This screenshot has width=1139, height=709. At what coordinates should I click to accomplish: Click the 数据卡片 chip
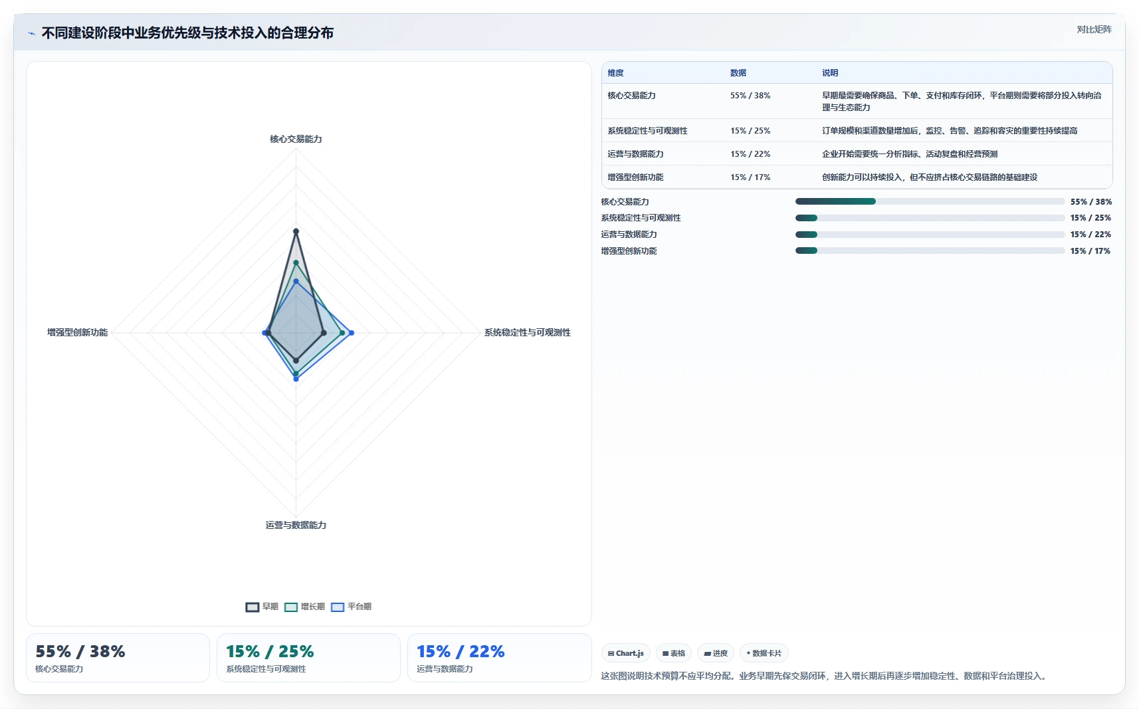[x=764, y=653]
